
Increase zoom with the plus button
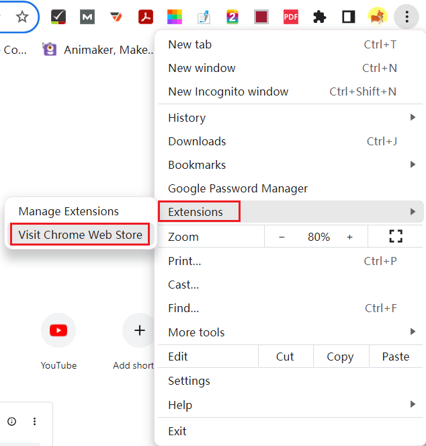tap(349, 237)
